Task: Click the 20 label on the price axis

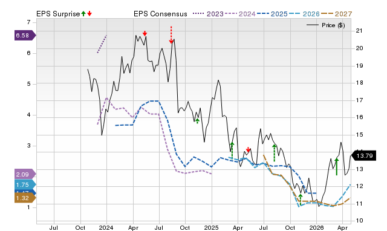Action: [359, 48]
